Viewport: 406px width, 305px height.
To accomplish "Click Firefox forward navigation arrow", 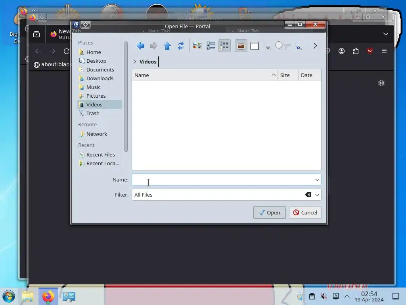I will [x=52, y=51].
